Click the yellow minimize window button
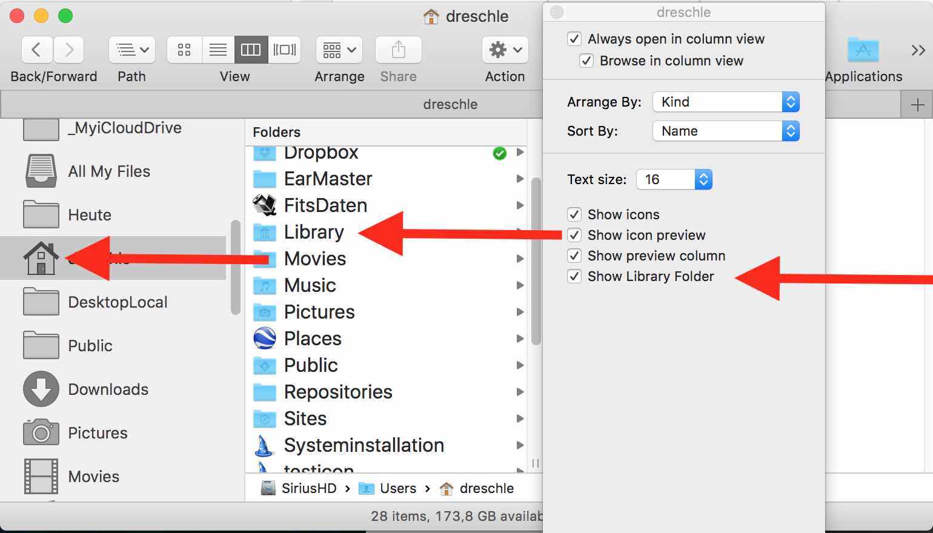 pos(41,16)
